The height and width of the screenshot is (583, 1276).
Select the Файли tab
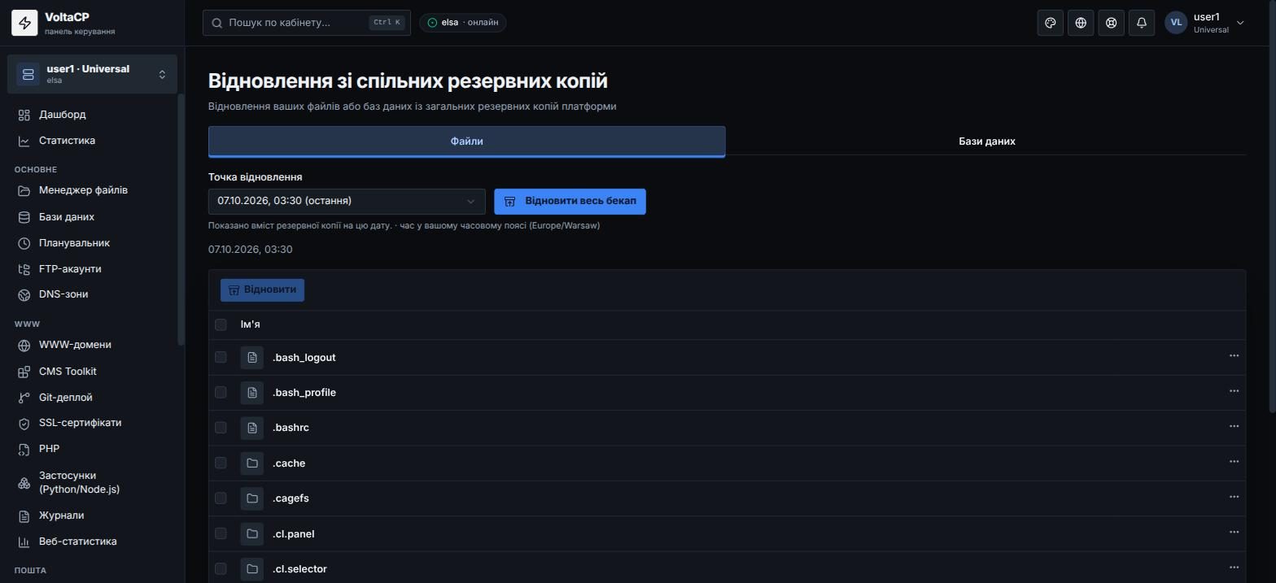pyautogui.click(x=467, y=141)
